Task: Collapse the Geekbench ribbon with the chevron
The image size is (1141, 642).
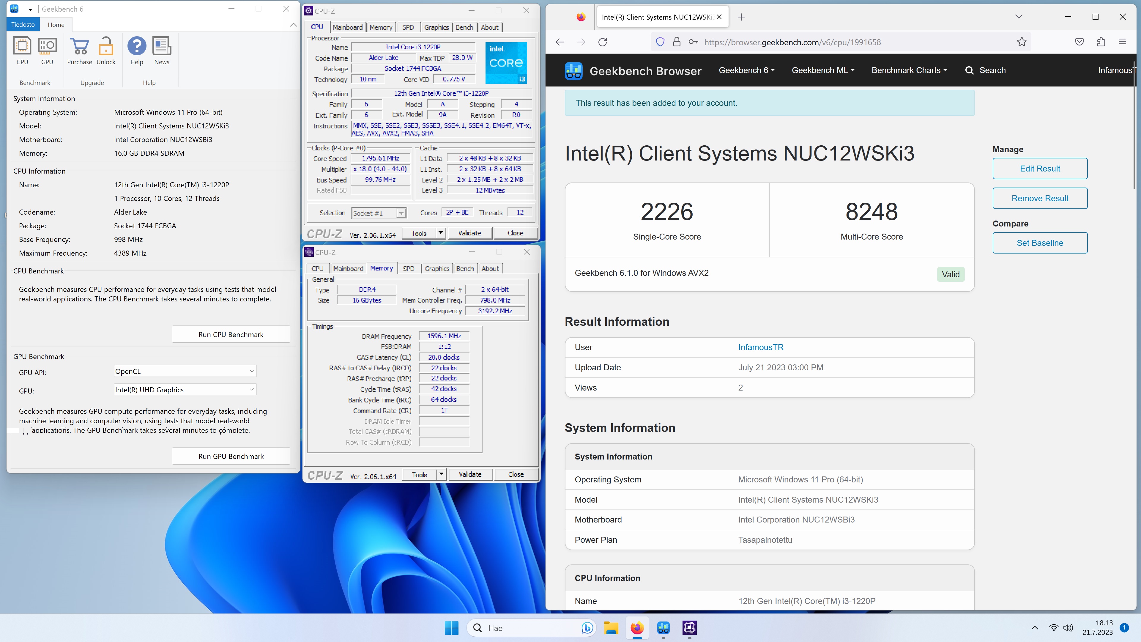Action: [x=293, y=25]
